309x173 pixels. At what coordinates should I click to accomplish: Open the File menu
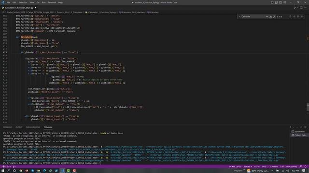pyautogui.click(x=9, y=2)
